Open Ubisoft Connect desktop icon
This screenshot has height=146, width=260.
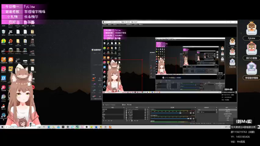(x=4, y=97)
